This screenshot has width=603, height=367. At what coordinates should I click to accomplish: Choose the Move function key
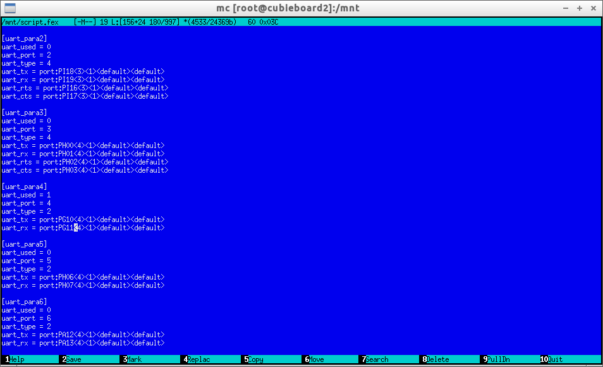coord(315,359)
